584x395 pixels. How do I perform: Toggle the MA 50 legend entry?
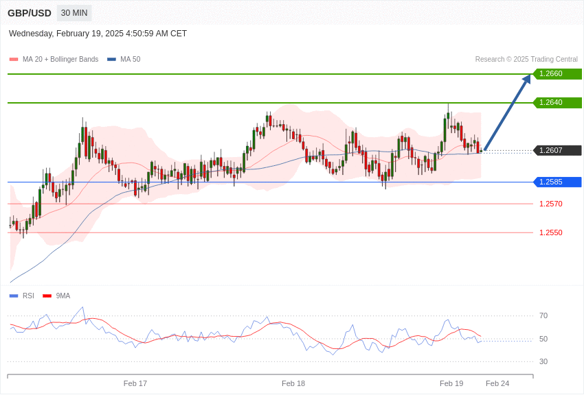point(124,59)
